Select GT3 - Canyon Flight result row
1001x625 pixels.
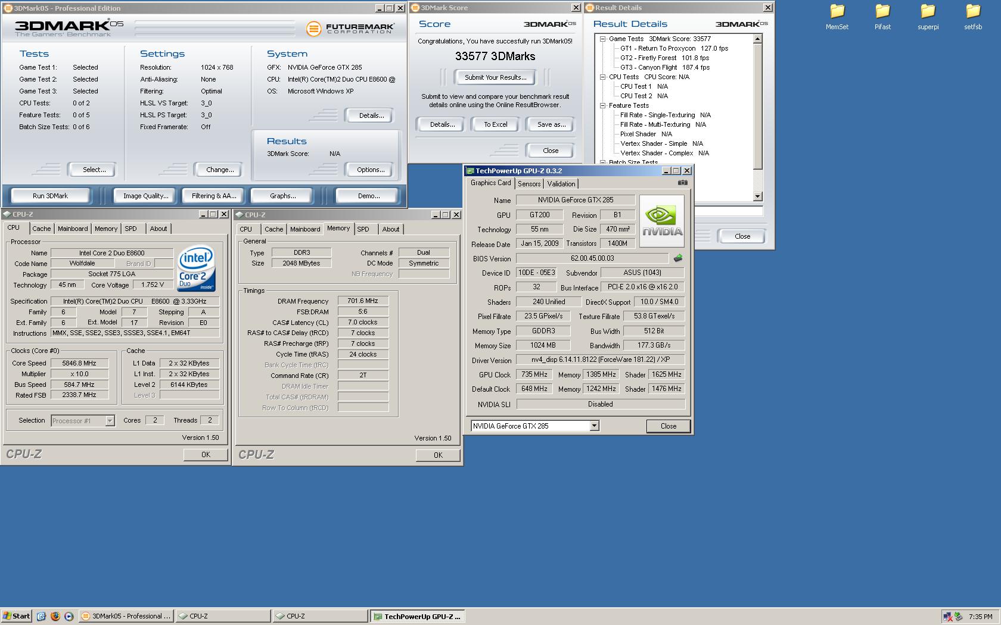coord(665,67)
